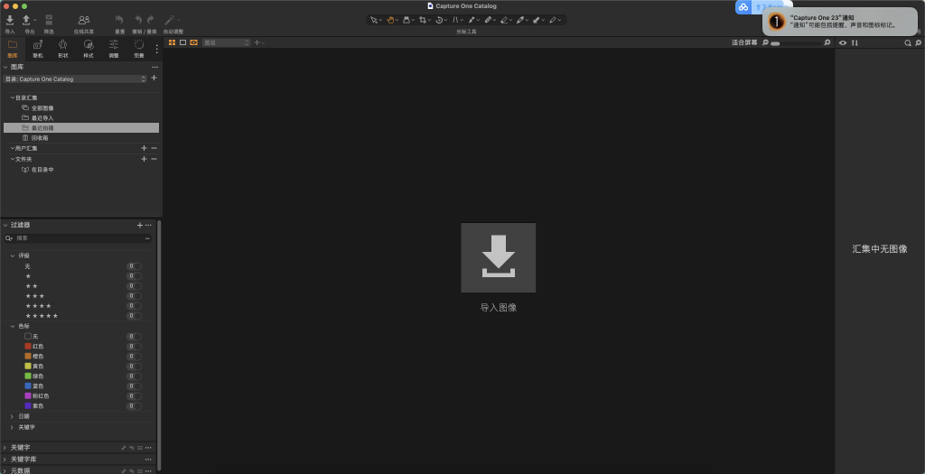The width and height of the screenshot is (925, 474).
Task: Add a catalog with plus beside catalog dropdown
Action: [x=154, y=78]
